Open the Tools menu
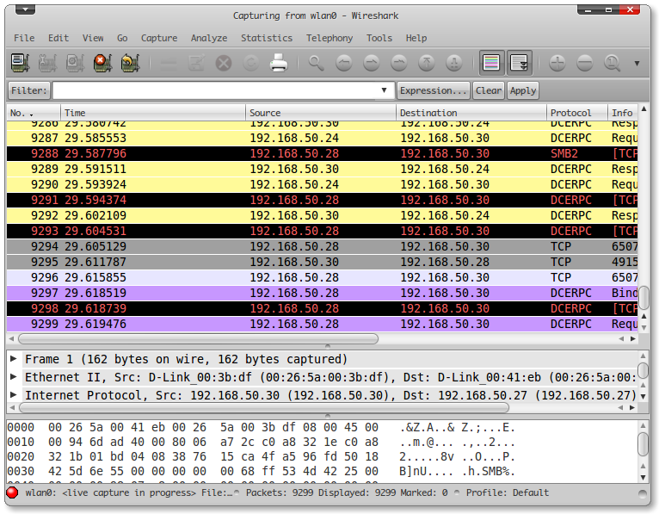 click(x=379, y=38)
